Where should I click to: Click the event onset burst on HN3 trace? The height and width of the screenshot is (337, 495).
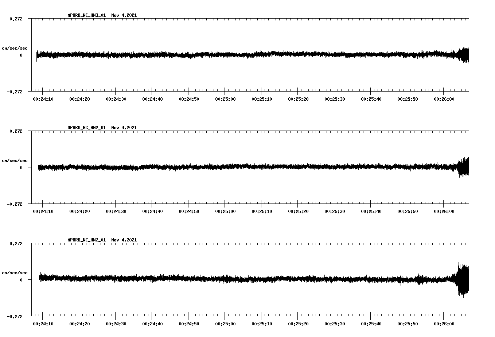(463, 55)
